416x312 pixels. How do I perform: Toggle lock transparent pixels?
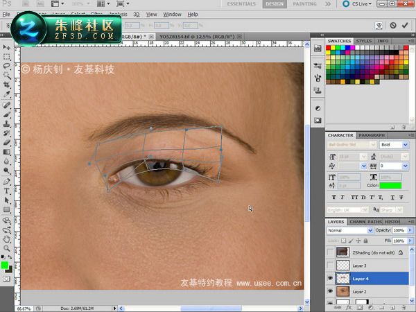pyautogui.click(x=344, y=241)
